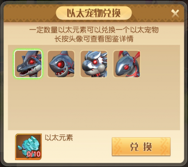Click the 以太元素 item name label

tap(59, 137)
